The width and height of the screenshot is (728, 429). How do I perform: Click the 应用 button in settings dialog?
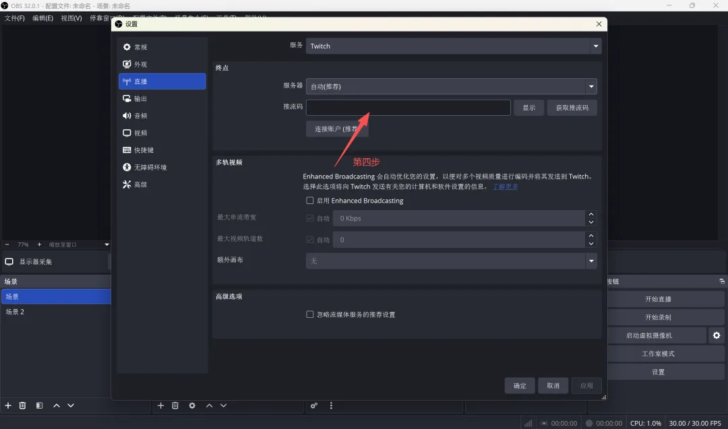586,385
